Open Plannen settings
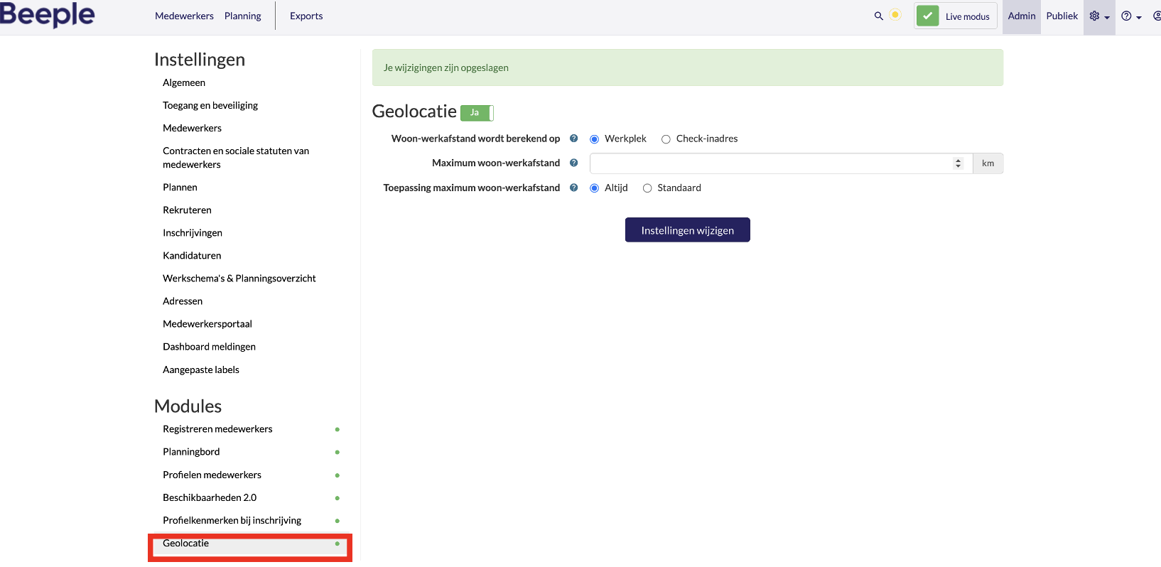Viewport: 1161px width, 567px height. click(x=180, y=187)
